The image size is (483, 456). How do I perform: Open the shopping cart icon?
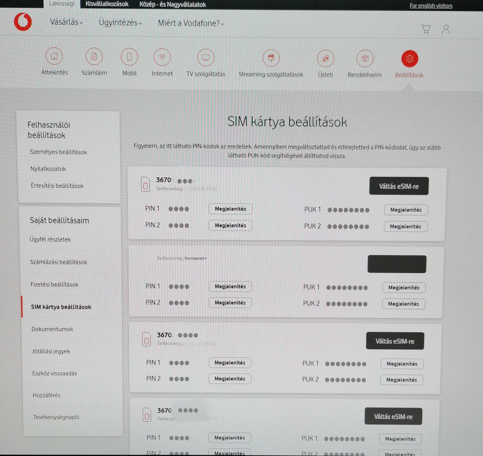(x=426, y=29)
